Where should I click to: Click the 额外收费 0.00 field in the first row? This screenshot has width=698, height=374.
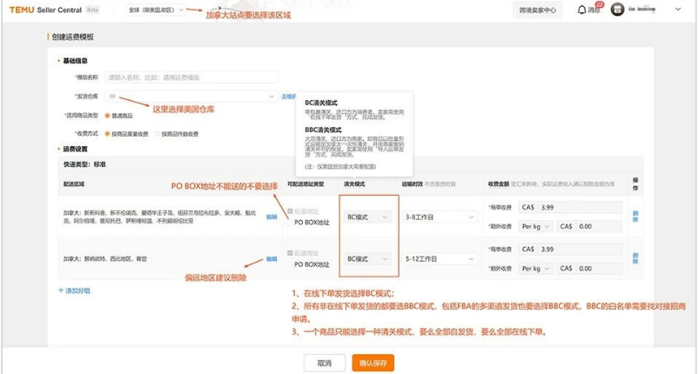[598, 226]
